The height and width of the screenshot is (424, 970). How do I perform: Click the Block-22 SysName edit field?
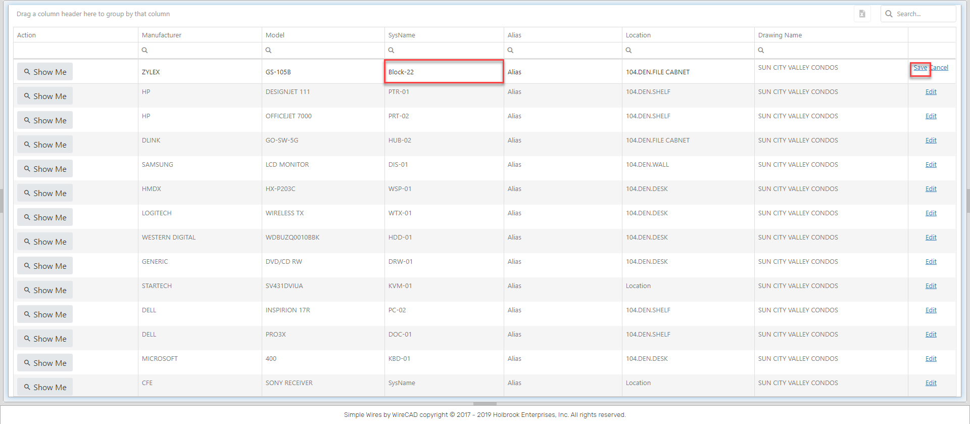coord(444,72)
